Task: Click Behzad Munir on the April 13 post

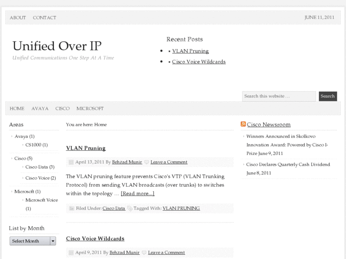Action: click(x=127, y=162)
